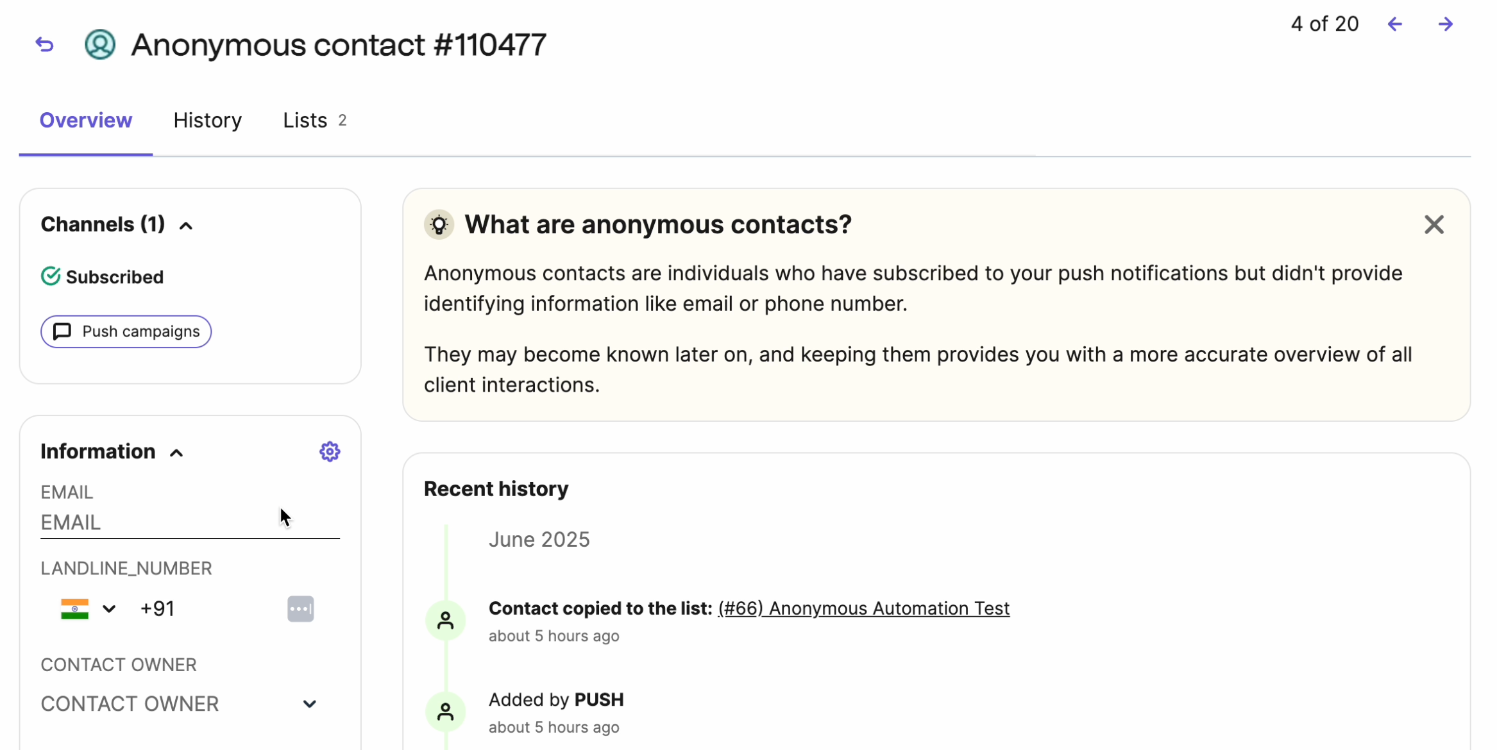The width and height of the screenshot is (1497, 750).
Task: Collapse the Channels section
Action: [x=187, y=225]
